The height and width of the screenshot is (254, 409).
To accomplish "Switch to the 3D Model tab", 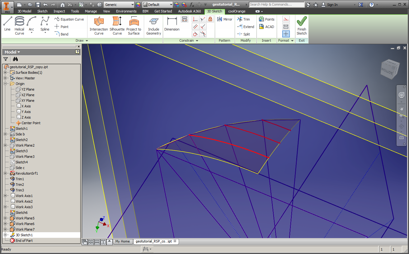I will pos(24,11).
